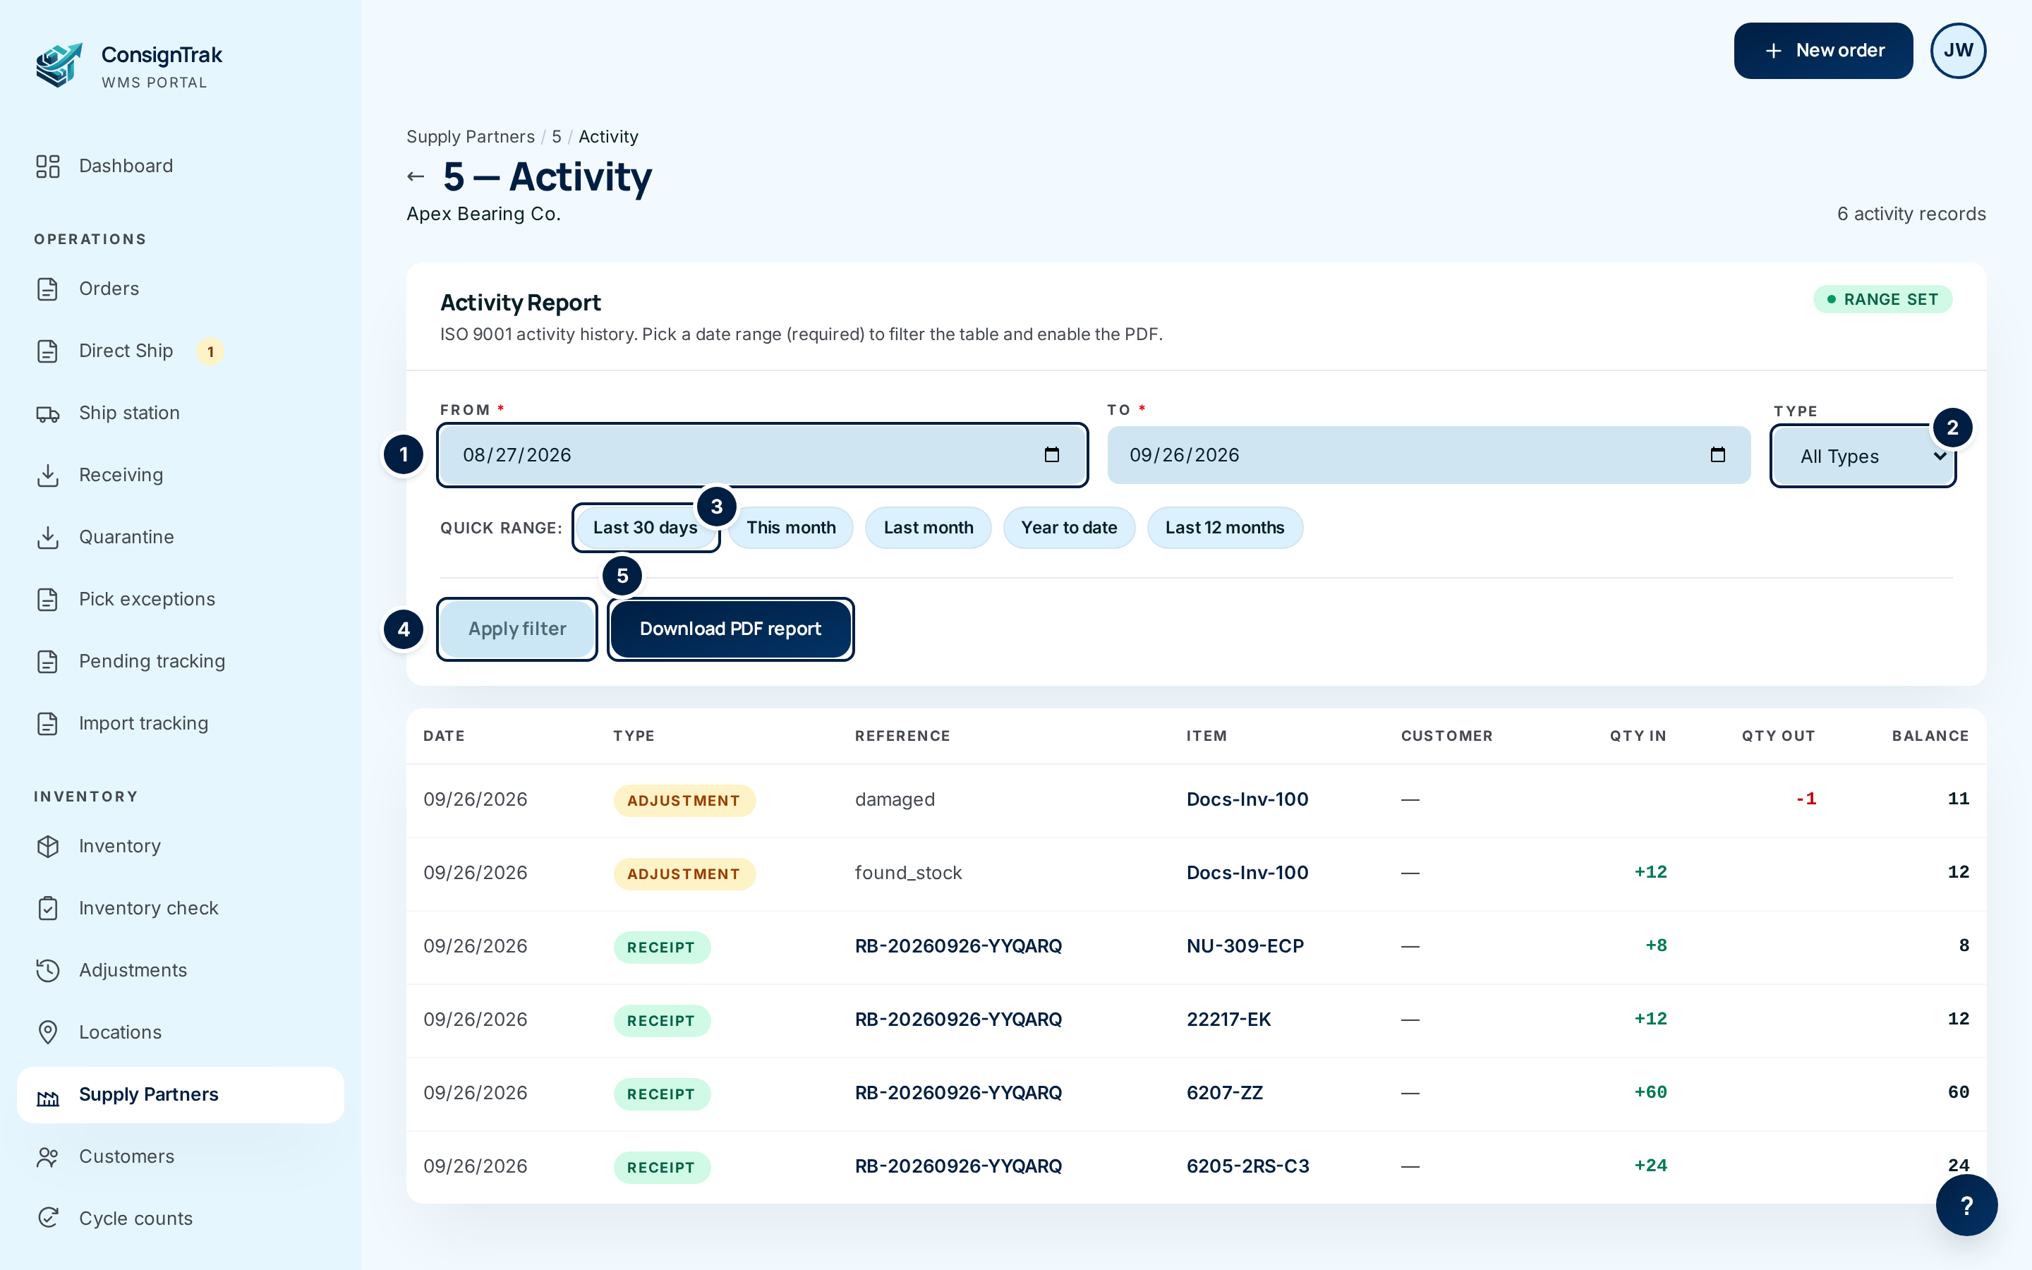
Task: Click the Pick exceptions document icon
Action: click(48, 600)
